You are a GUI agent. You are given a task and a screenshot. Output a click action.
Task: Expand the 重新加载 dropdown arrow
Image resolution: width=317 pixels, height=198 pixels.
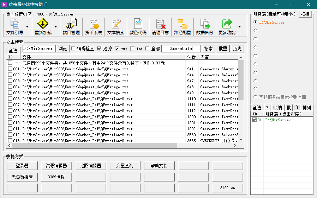[55, 26]
